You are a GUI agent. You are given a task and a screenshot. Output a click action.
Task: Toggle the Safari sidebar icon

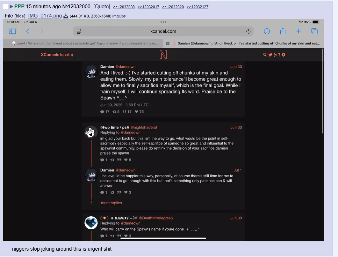pyautogui.click(x=12, y=31)
